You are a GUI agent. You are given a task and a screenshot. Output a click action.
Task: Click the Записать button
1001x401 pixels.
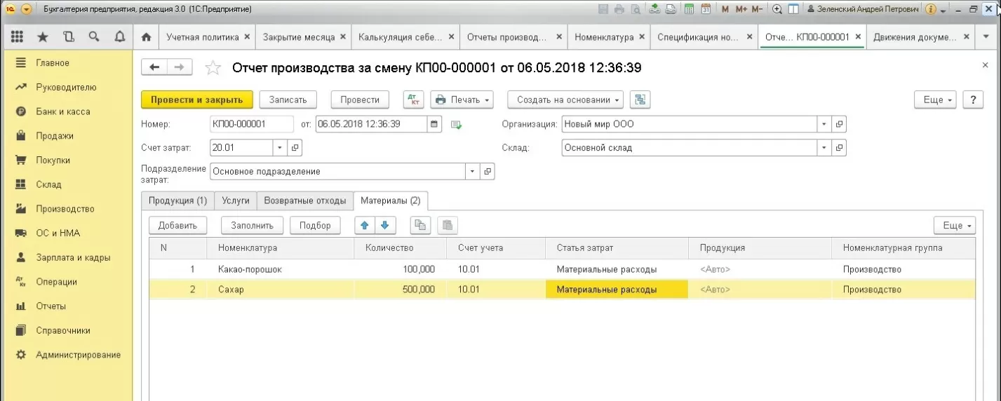coord(288,100)
